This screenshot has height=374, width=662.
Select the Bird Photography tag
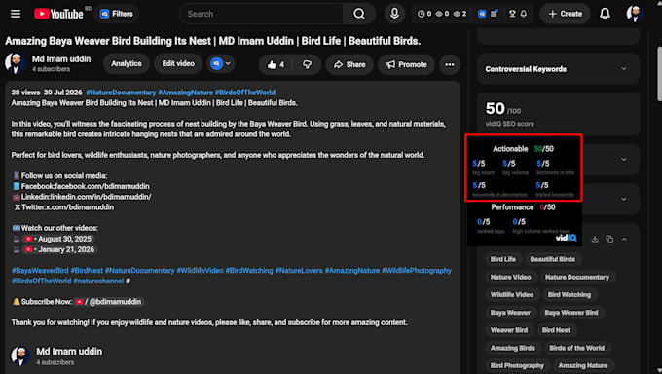[x=517, y=365]
